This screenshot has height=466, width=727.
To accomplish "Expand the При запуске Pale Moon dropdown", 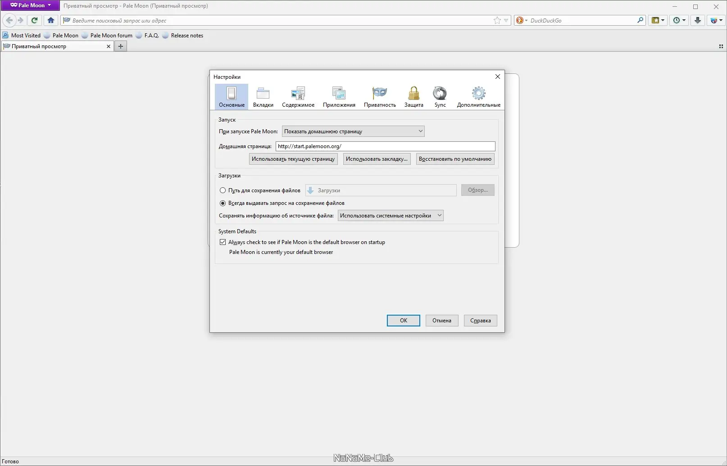I will tap(353, 131).
